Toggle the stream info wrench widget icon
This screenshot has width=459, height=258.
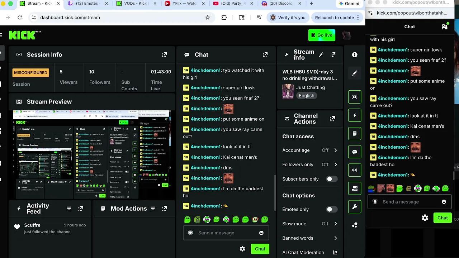click(x=355, y=207)
